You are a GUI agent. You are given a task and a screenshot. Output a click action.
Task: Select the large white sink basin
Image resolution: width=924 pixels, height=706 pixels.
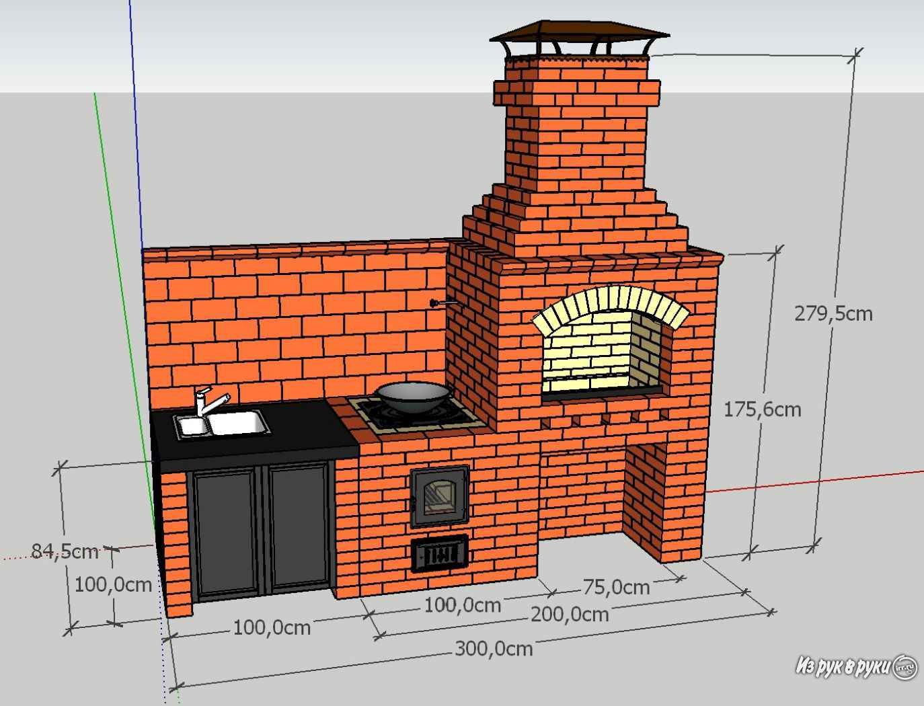[x=235, y=423]
